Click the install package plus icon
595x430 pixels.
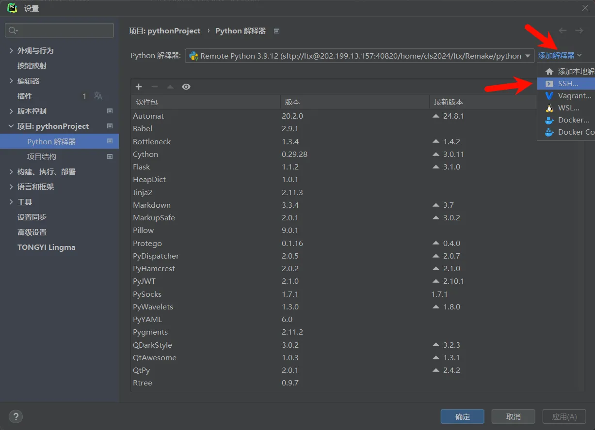(139, 87)
